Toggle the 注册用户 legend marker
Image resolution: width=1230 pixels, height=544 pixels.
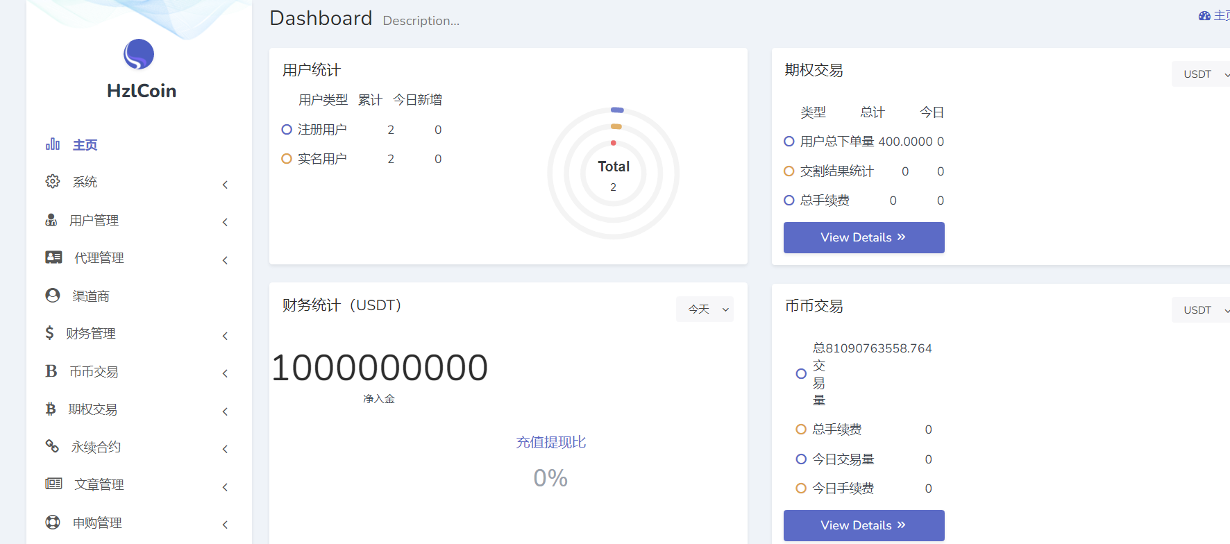pyautogui.click(x=287, y=129)
